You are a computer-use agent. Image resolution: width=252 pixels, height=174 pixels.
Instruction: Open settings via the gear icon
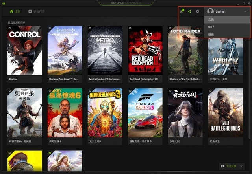[x=198, y=11]
